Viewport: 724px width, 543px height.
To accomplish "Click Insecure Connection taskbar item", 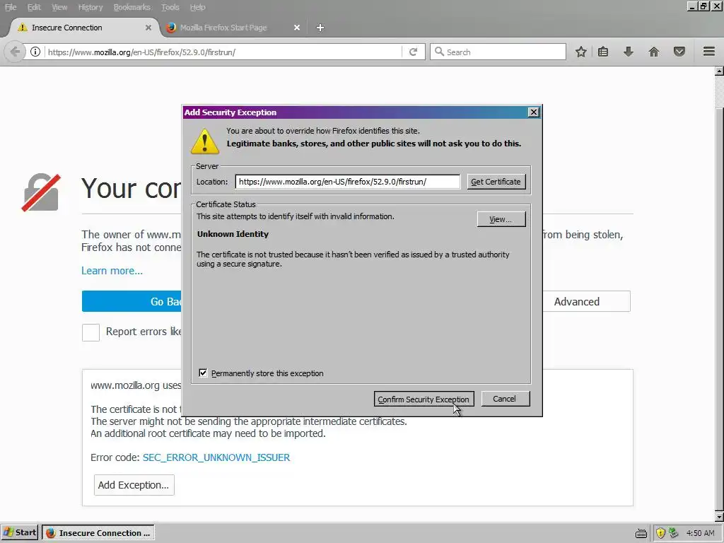I will (98, 533).
